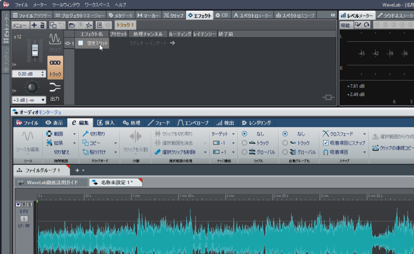The height and width of the screenshot is (254, 414).
Task: Expand the Paste dropdown arrow
Action: (115, 152)
